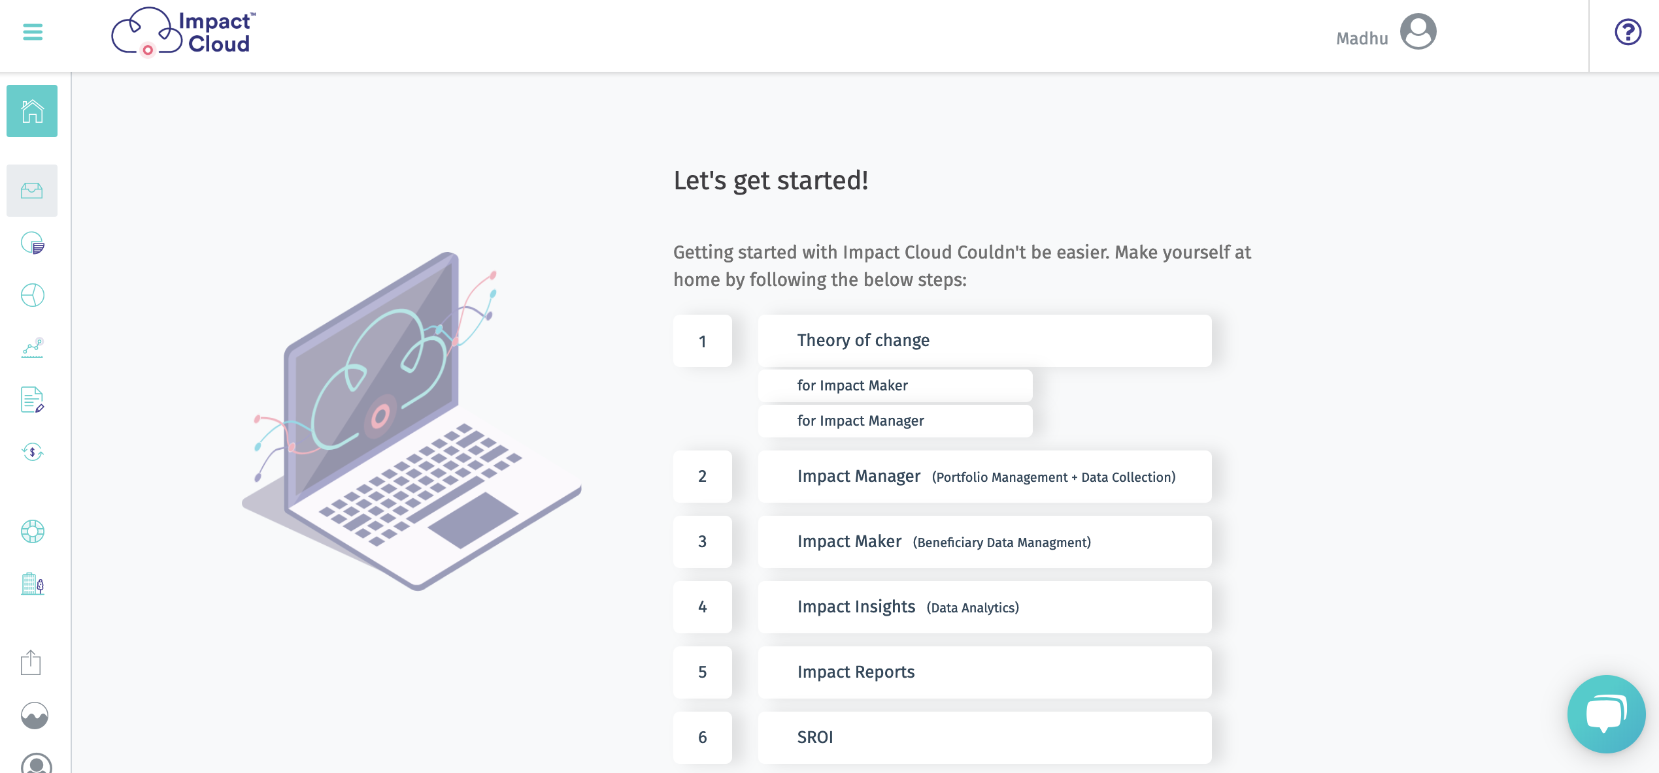Click step number 1 box

(x=703, y=341)
